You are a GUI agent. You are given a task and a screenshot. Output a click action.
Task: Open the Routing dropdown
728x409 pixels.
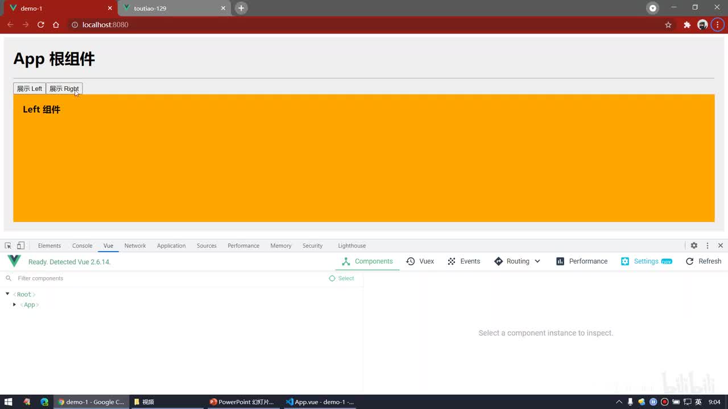517,261
